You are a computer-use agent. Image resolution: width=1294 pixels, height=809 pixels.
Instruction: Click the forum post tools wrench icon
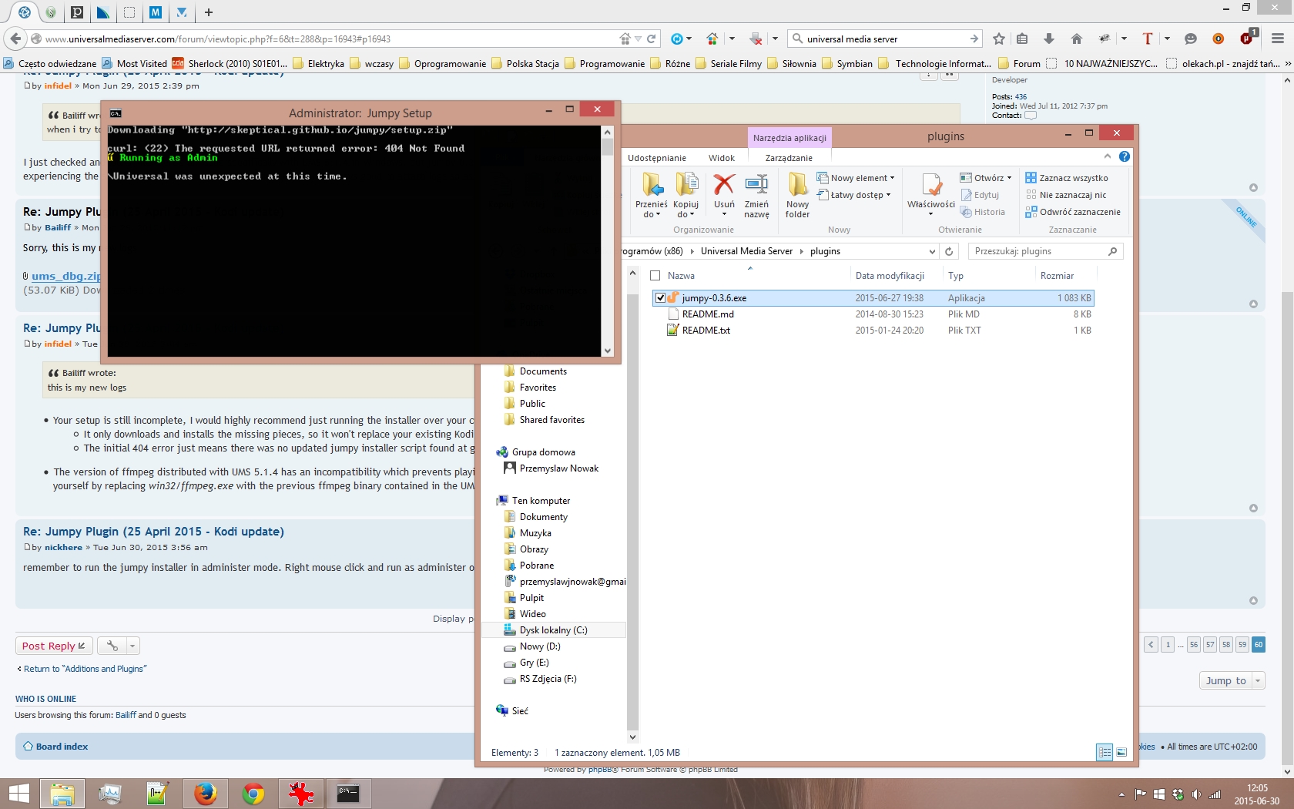pyautogui.click(x=112, y=646)
